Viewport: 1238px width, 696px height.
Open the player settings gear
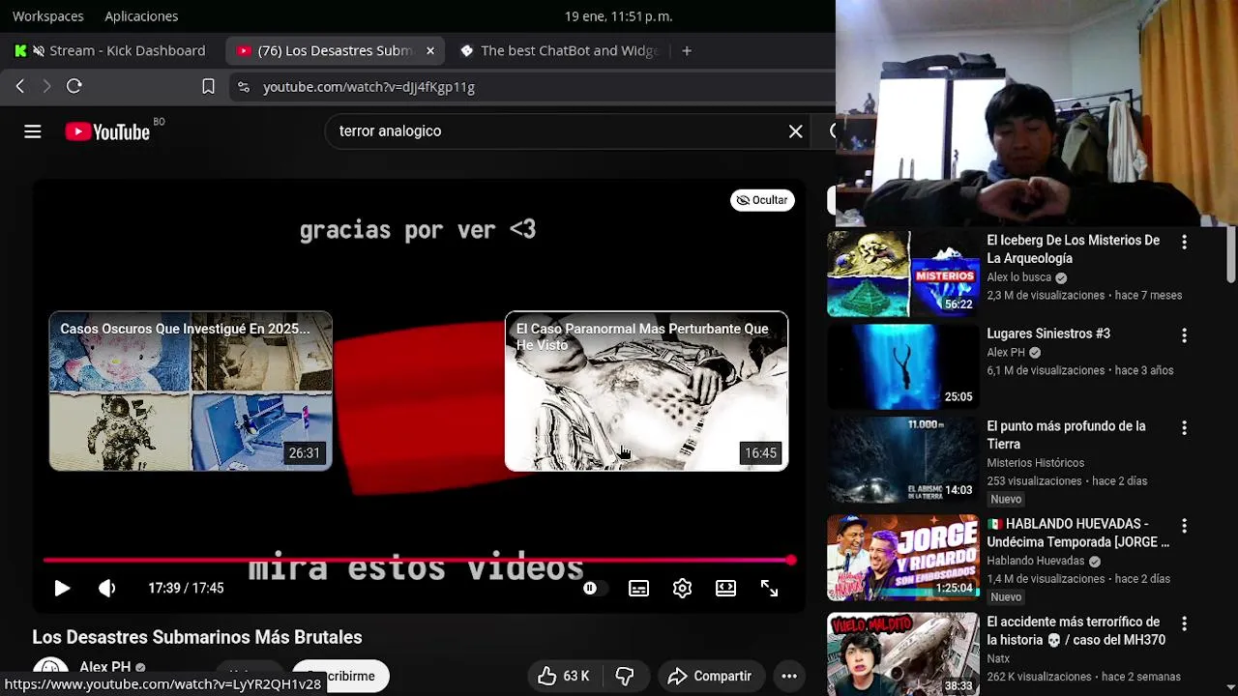pyautogui.click(x=682, y=588)
